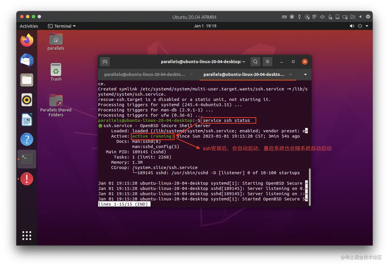Open the tab list dropdown arrow
The image size is (389, 267).
click(x=305, y=75)
